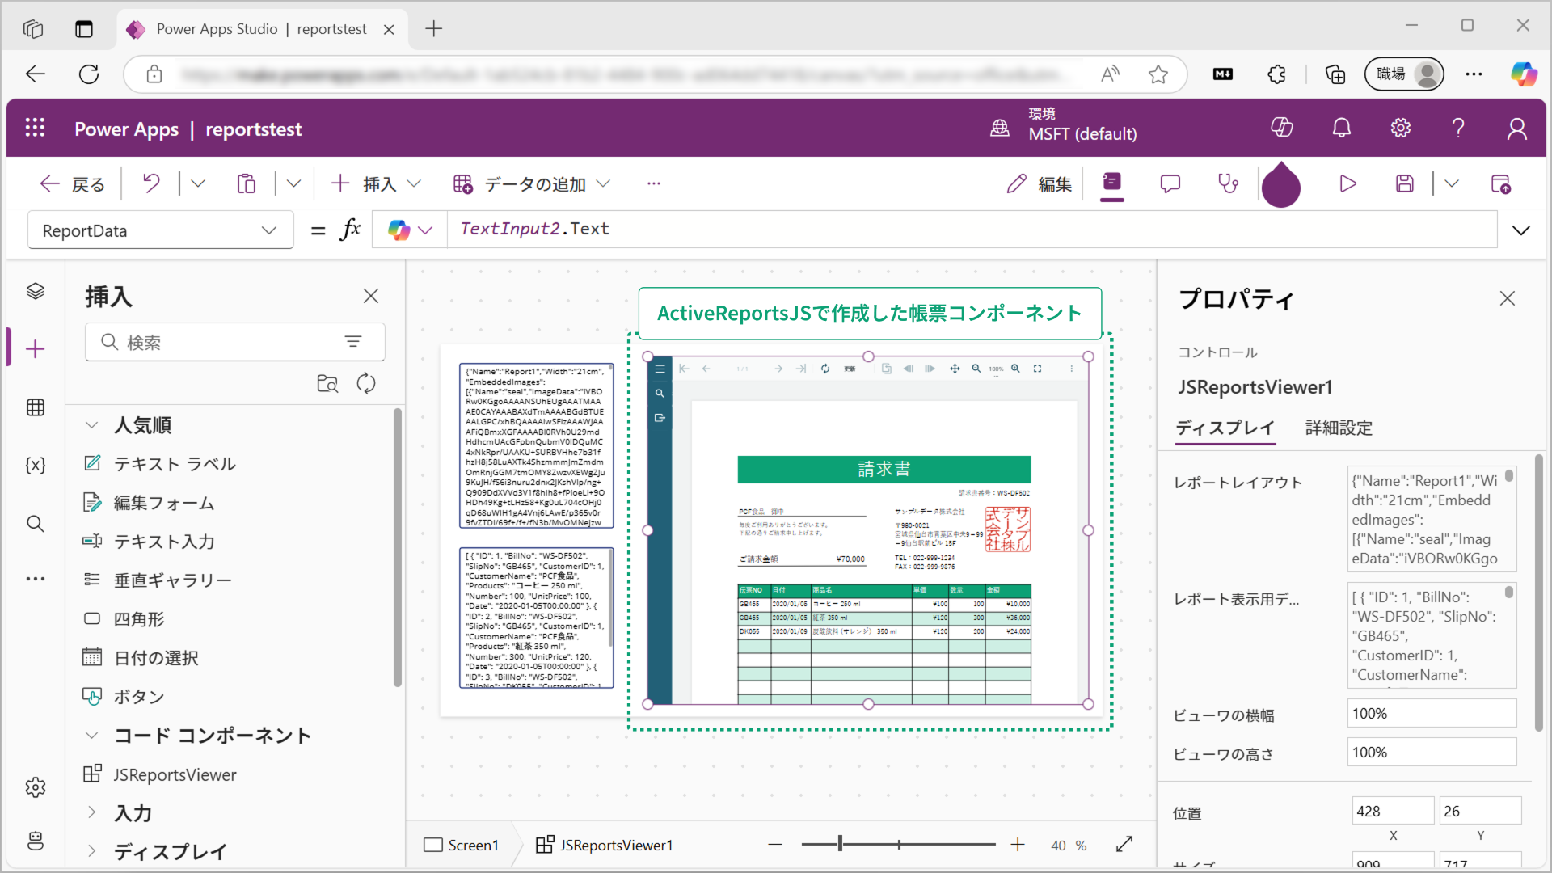Insert a テキスト入力 control
Image resolution: width=1552 pixels, height=873 pixels.
[149, 542]
